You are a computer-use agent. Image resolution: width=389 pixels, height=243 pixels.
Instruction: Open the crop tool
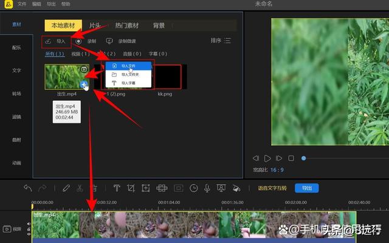131,188
